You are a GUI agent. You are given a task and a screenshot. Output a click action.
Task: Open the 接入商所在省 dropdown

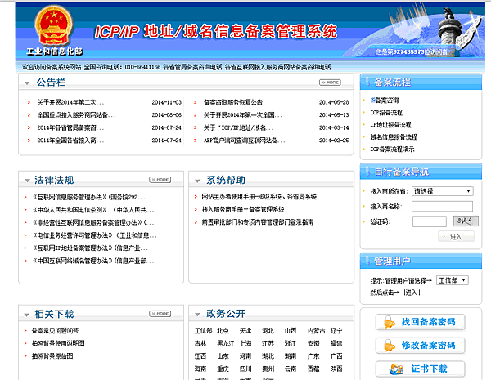click(442, 190)
